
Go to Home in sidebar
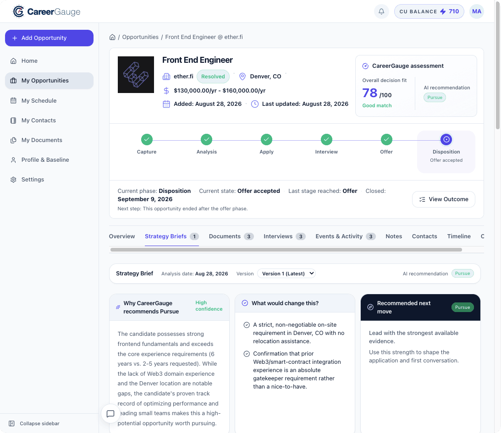tap(49, 60)
